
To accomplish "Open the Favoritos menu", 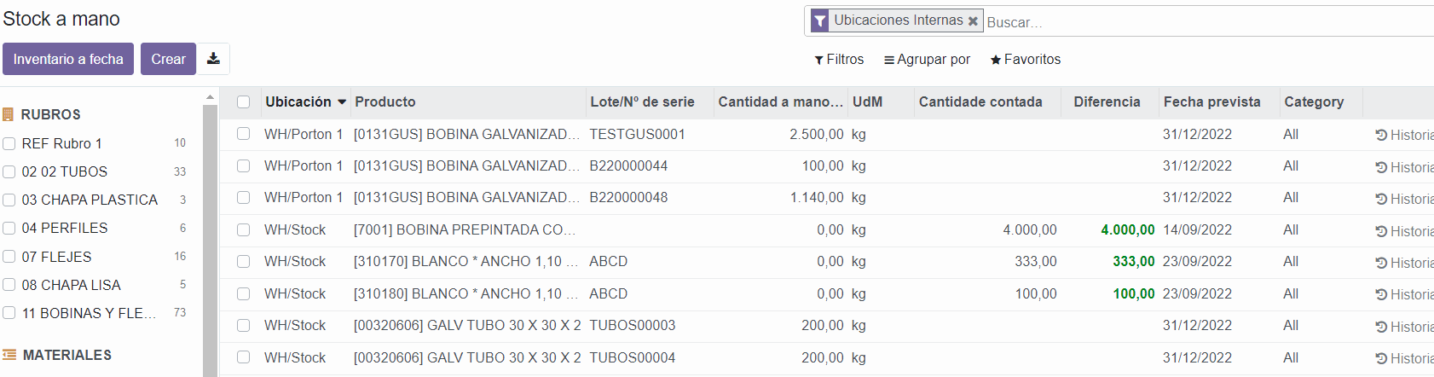I will tap(1026, 59).
